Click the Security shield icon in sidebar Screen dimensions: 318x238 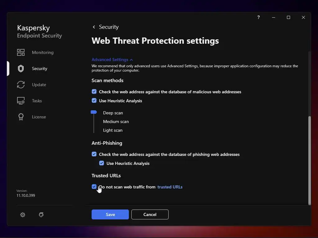pyautogui.click(x=21, y=68)
